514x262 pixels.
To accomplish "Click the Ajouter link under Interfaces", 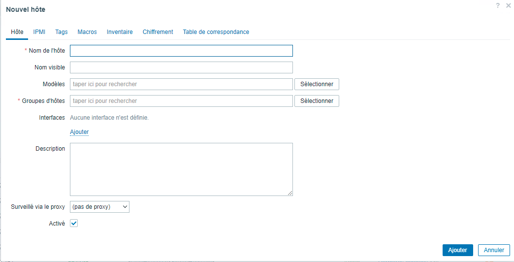I will click(79, 132).
